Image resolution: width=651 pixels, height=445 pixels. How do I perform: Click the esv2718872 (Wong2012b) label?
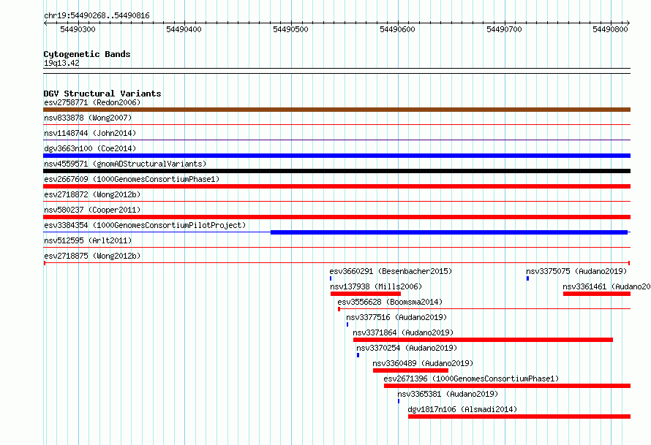coord(92,194)
